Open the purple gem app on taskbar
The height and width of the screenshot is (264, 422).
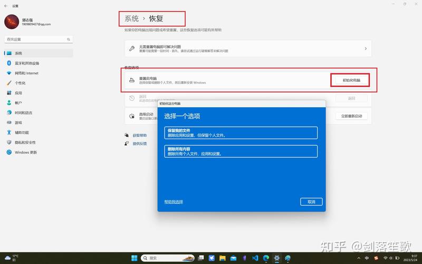click(244, 258)
